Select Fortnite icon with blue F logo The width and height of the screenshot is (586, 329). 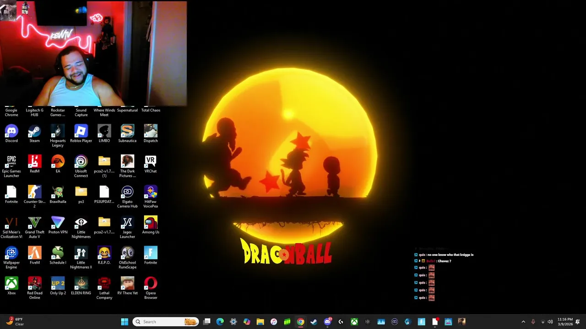click(x=151, y=256)
